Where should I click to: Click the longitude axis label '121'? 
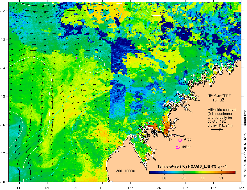[75, 188]
